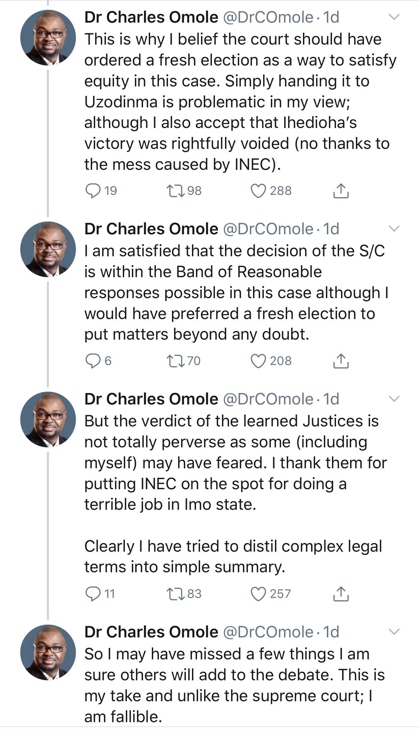Share the tweet about Uzodinma

coord(341,191)
